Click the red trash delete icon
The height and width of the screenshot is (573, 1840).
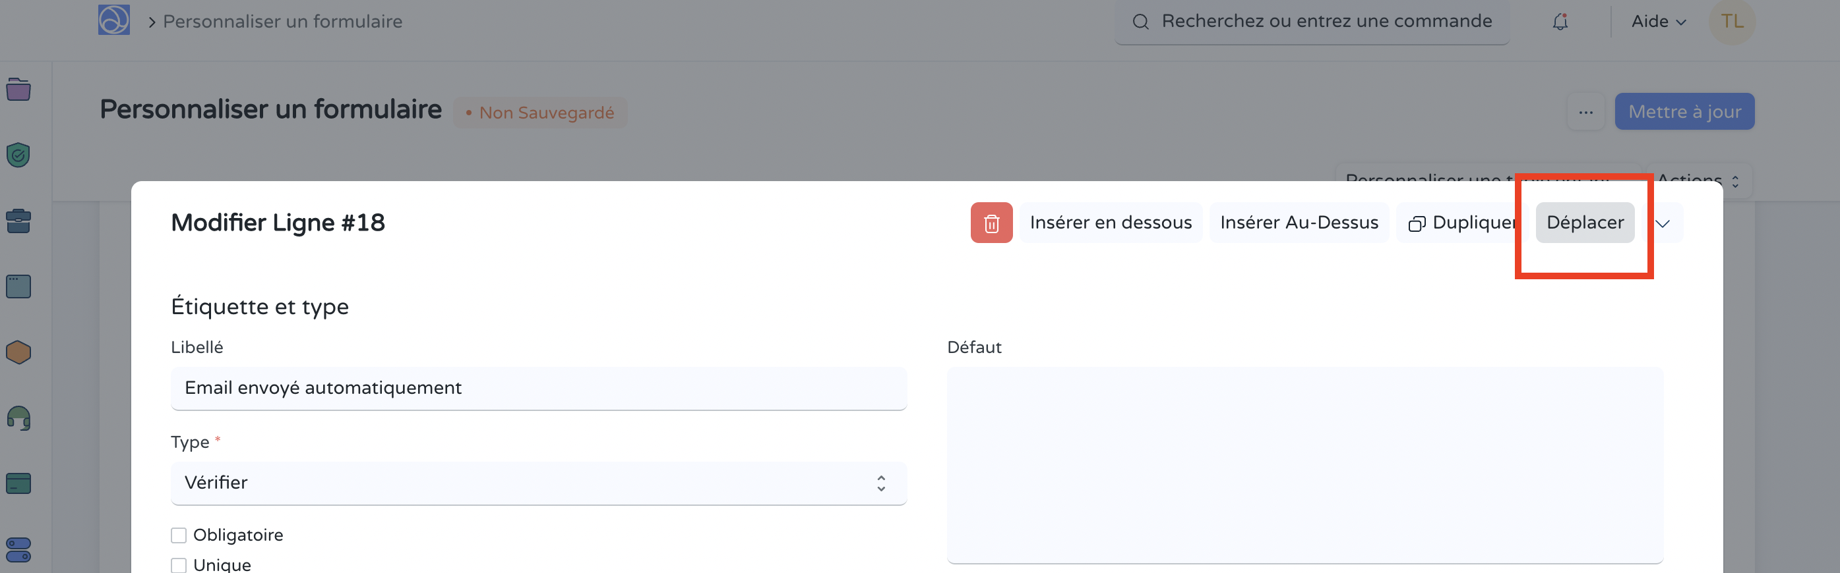point(991,223)
